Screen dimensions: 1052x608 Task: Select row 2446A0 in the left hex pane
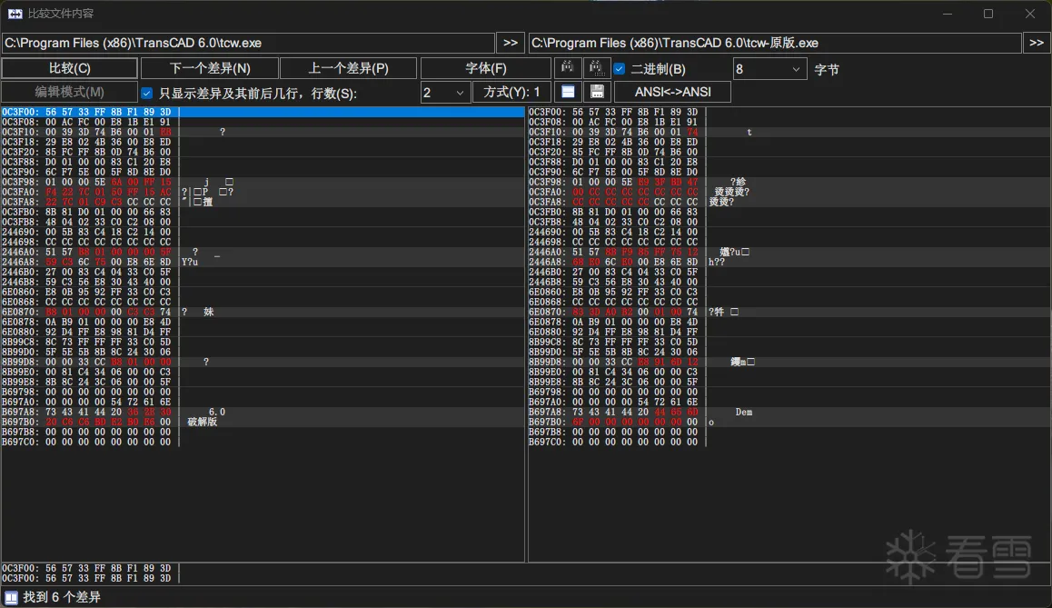(263, 252)
